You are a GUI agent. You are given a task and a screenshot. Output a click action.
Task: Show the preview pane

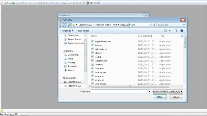tap(175, 31)
